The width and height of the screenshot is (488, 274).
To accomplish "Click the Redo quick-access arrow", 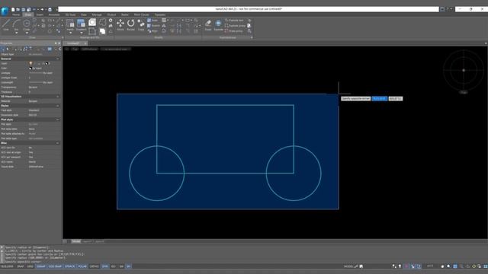I will coord(42,10).
